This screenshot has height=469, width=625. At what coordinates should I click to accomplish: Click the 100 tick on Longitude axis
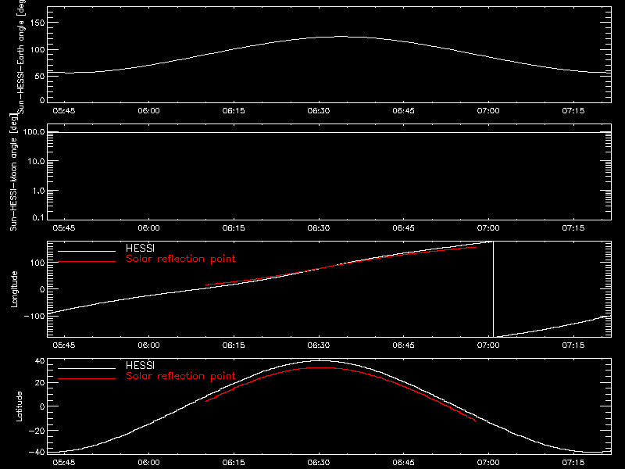(x=37, y=263)
